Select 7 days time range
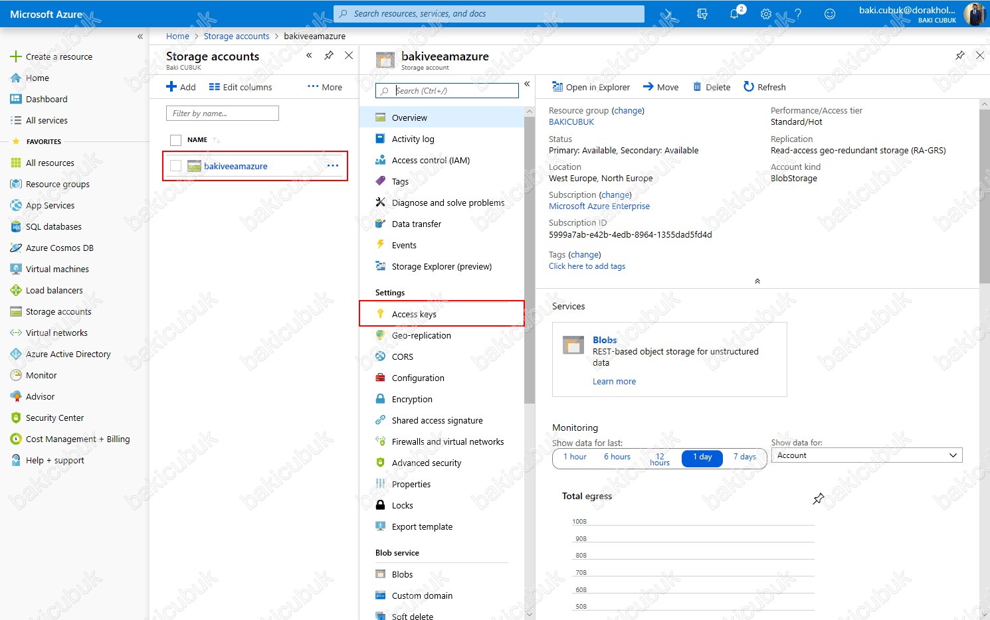The height and width of the screenshot is (620, 990). [x=745, y=457]
